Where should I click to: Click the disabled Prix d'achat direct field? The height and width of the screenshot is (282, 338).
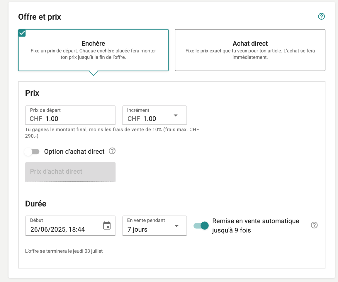point(70,172)
